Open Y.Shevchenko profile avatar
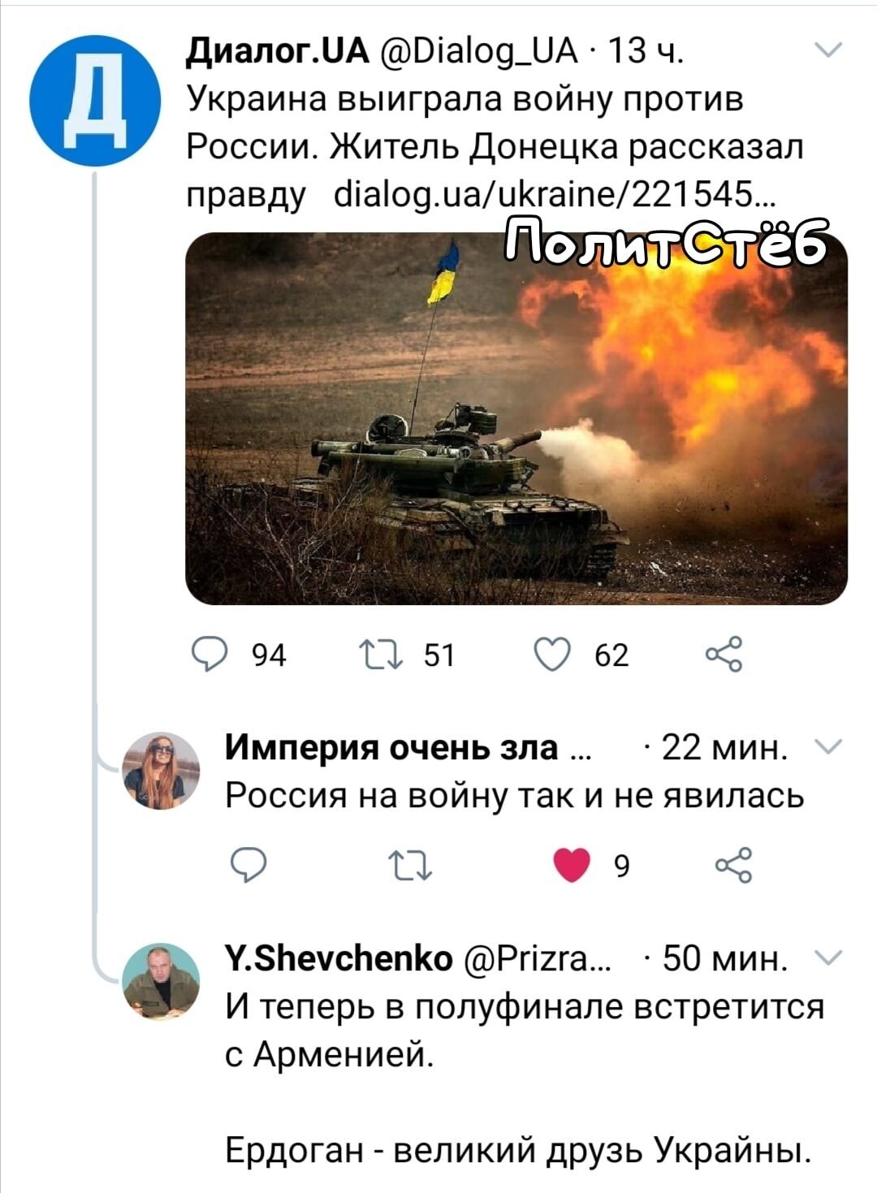The height and width of the screenshot is (1193, 877). tap(161, 981)
